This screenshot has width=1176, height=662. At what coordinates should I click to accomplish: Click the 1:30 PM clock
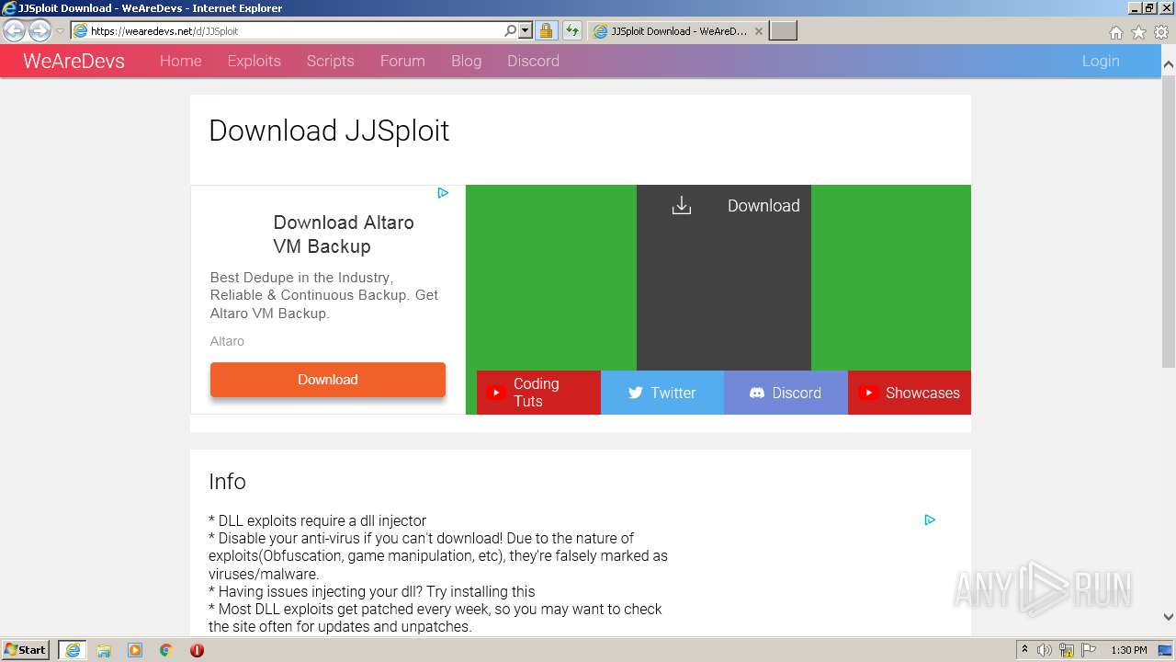pos(1129,650)
